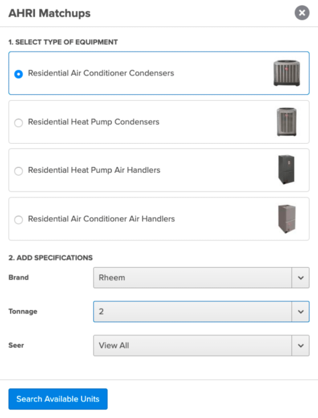
Task: Click the heat pump condenser unit image
Action: click(287, 122)
